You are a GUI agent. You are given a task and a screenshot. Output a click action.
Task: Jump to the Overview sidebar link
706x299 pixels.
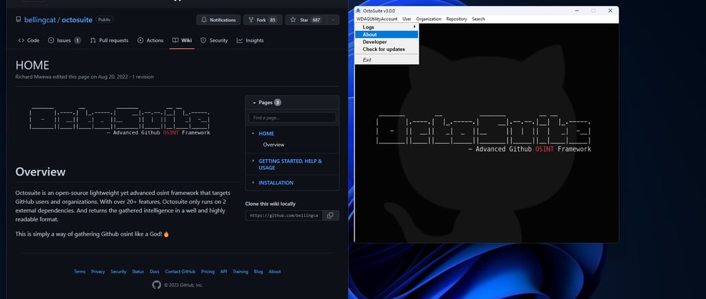pyautogui.click(x=274, y=145)
